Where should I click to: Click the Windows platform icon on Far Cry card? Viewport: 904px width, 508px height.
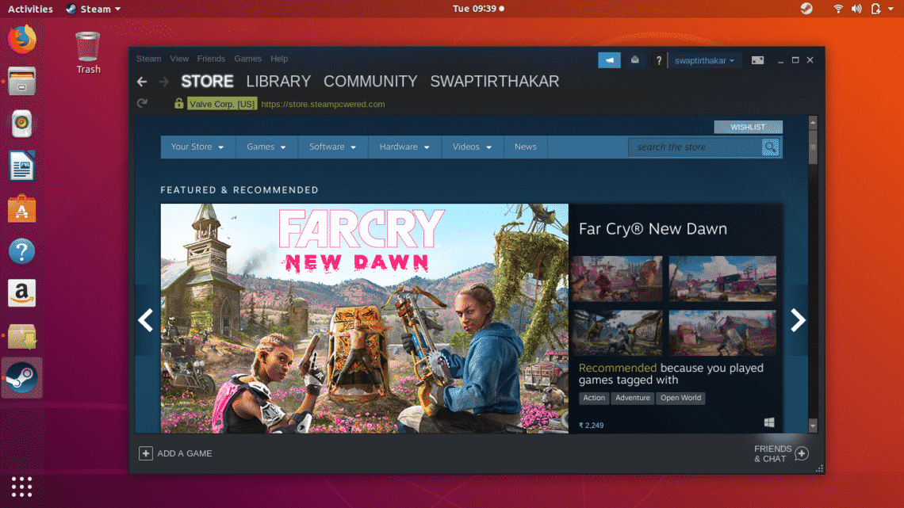click(x=769, y=422)
